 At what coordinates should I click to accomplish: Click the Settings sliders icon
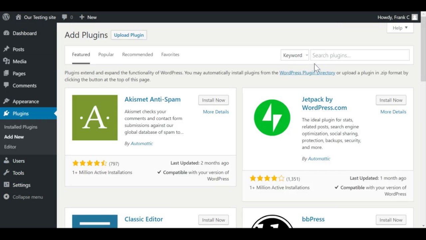[6, 185]
